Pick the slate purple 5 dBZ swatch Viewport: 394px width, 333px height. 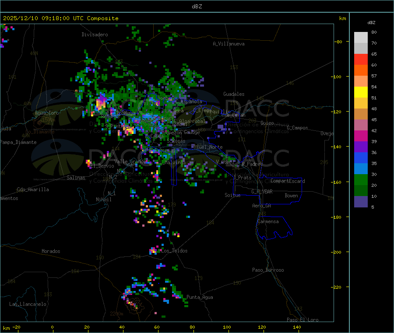pos(361,202)
